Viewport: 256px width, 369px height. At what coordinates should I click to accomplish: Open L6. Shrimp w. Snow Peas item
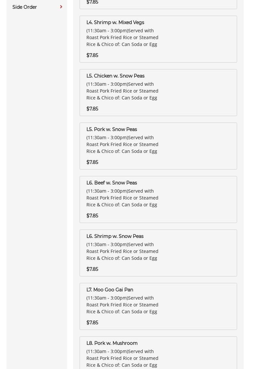click(115, 236)
